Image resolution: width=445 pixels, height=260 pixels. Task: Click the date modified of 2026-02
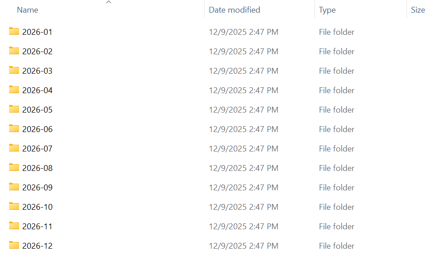(244, 52)
